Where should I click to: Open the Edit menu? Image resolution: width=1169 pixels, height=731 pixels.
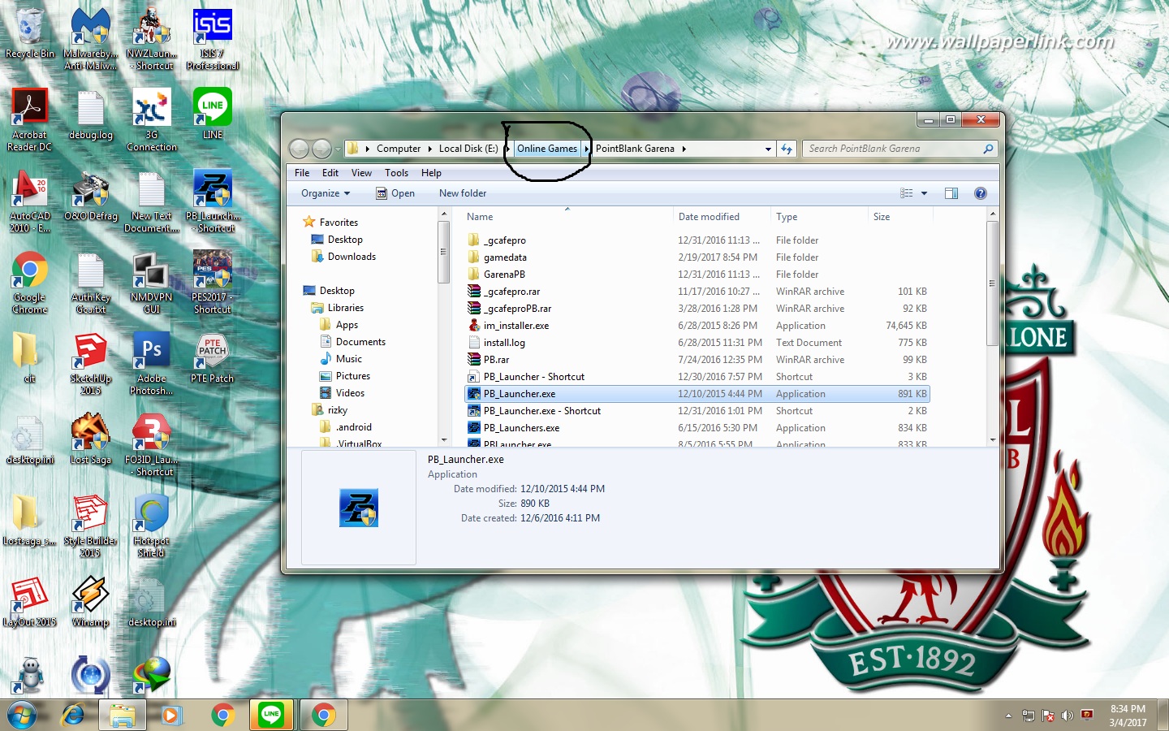click(x=330, y=173)
